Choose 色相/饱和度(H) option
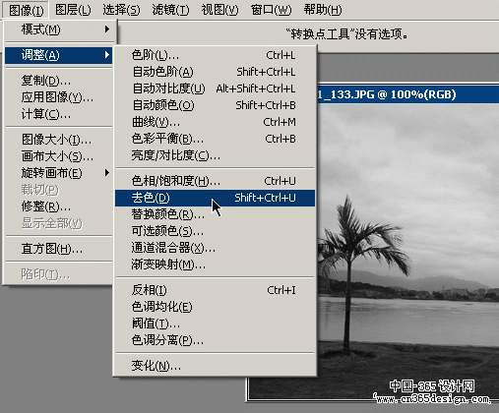This screenshot has width=499, height=413. [215, 181]
